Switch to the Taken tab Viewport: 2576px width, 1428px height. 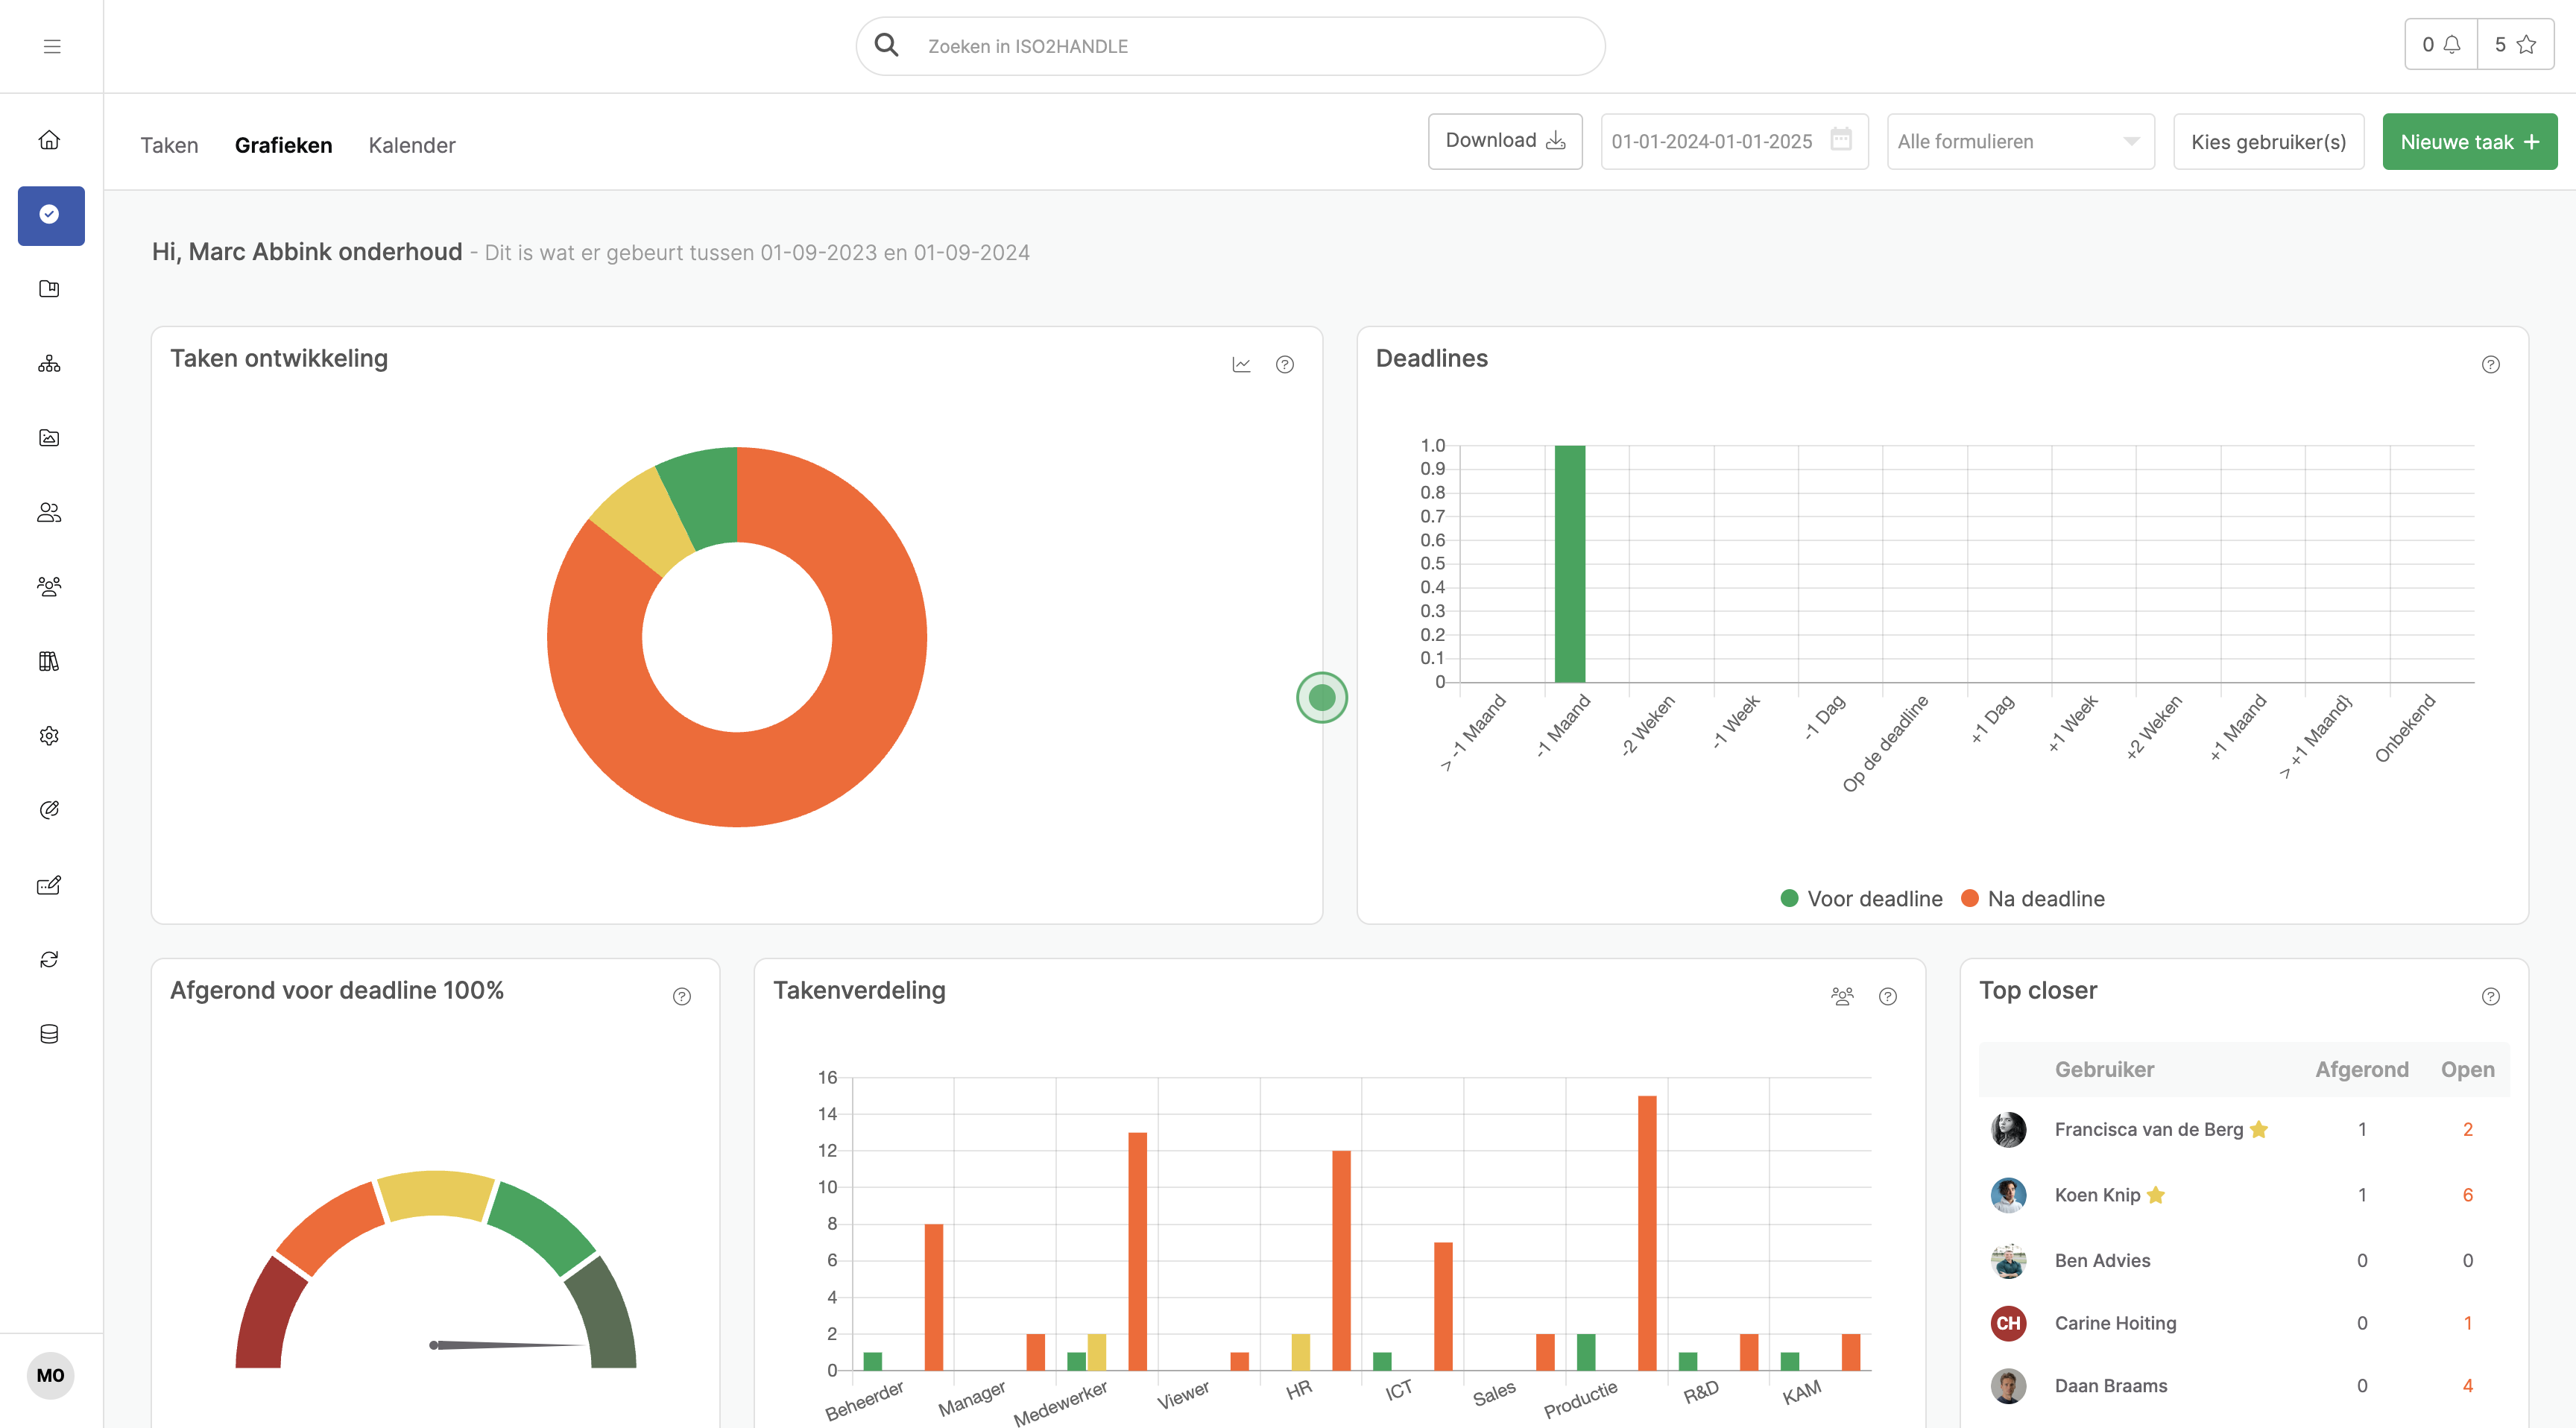[169, 146]
